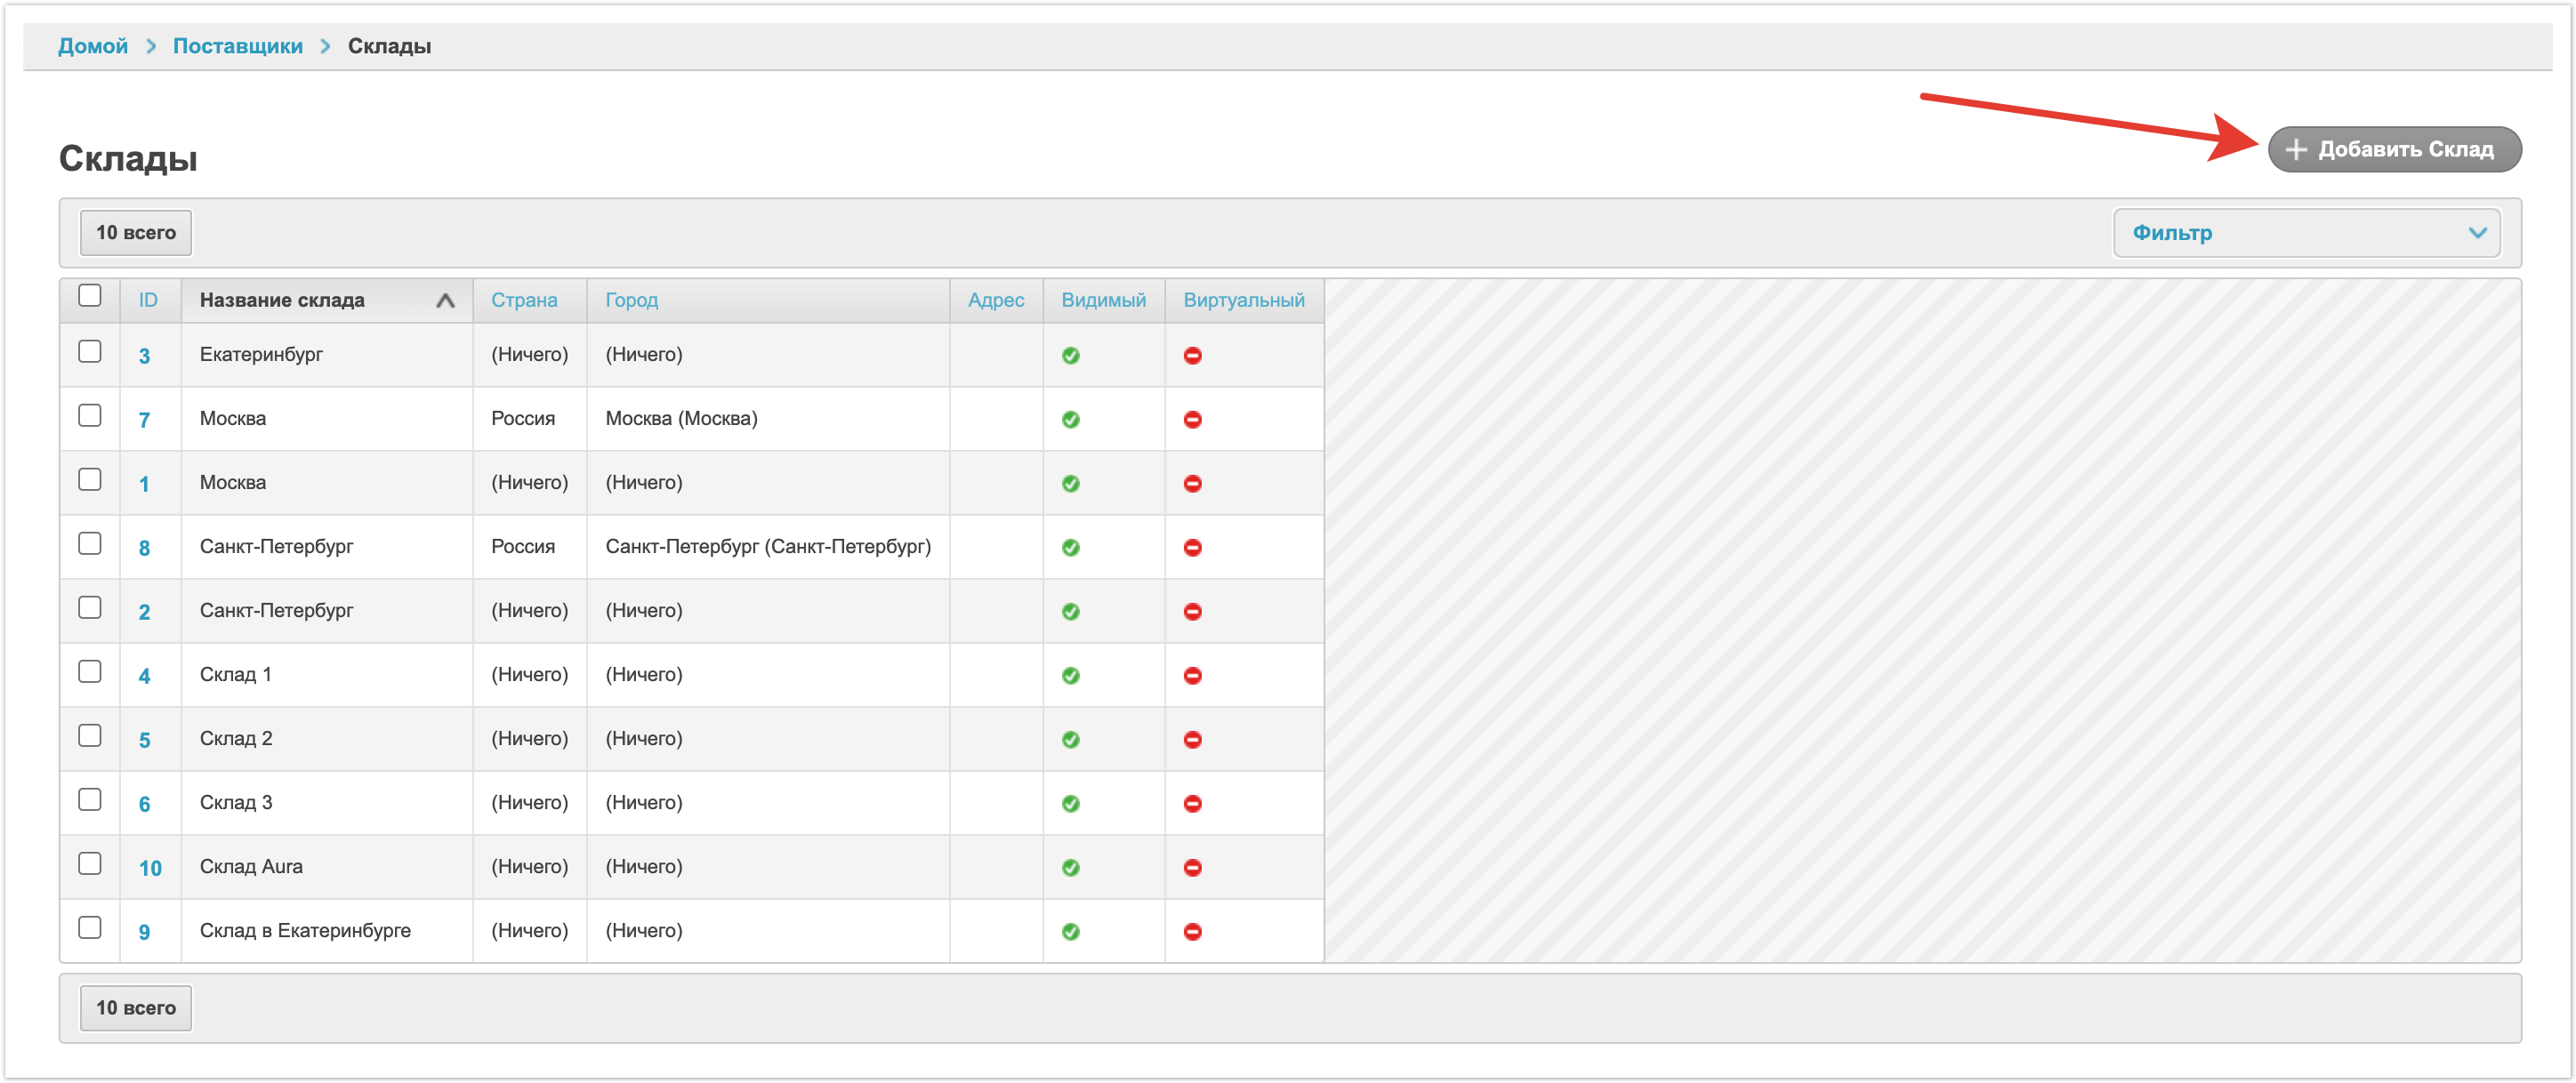This screenshot has height=1083, width=2576.
Task: Click green visible icon for Екатеринбург row
Action: 1070,355
